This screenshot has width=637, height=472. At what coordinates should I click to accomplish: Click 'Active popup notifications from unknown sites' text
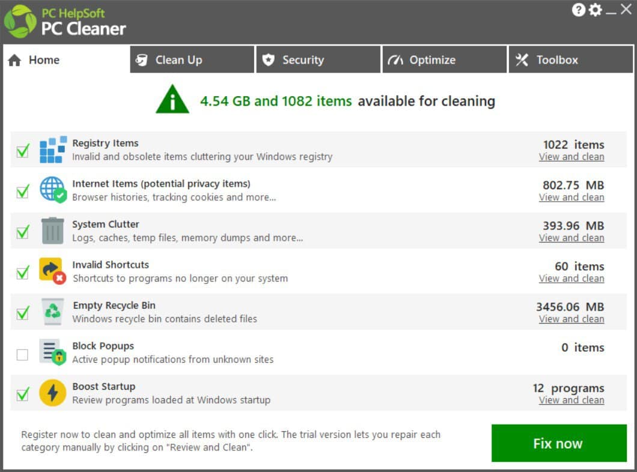click(172, 360)
